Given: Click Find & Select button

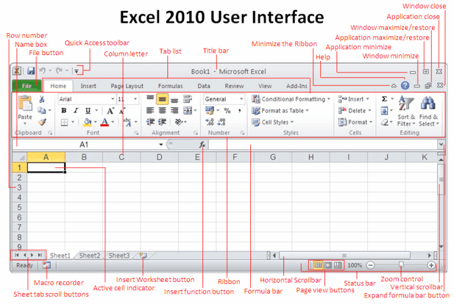Looking at the screenshot, I should [x=429, y=111].
